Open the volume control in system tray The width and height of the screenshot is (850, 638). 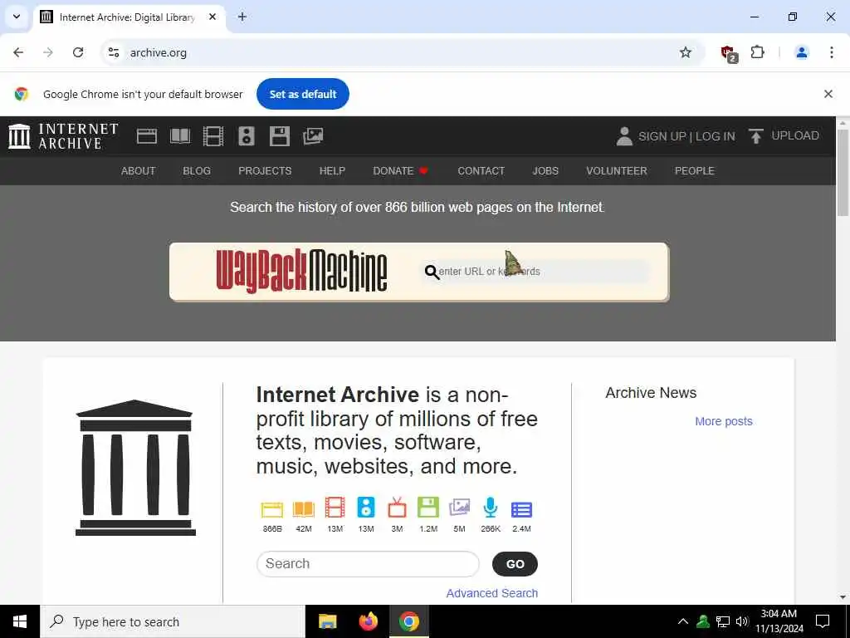coord(742,621)
